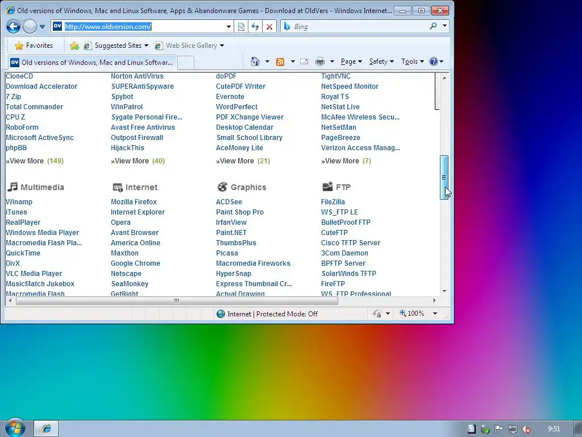Click Internet Explorer taskbar button

pyautogui.click(x=46, y=428)
